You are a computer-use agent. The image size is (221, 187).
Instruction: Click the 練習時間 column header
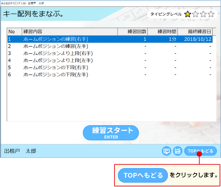(x=162, y=32)
